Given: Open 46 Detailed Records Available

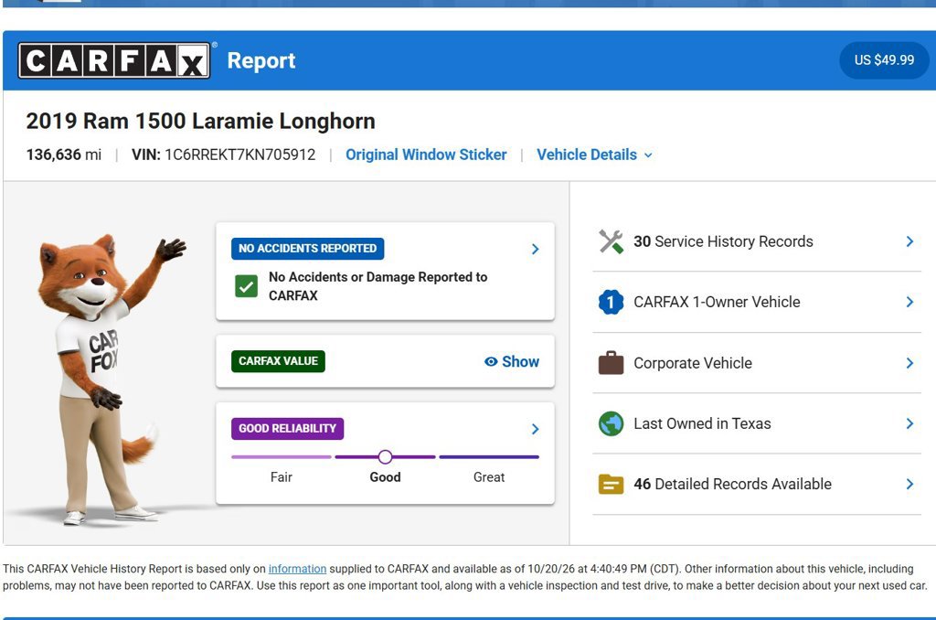Looking at the screenshot, I should tap(756, 484).
